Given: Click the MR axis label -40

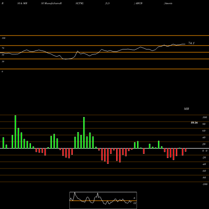Looking at the screenshot, I should (x=204, y=164).
